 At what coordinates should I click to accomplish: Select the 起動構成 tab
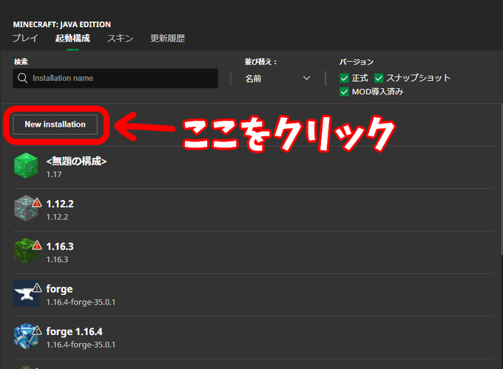point(72,39)
